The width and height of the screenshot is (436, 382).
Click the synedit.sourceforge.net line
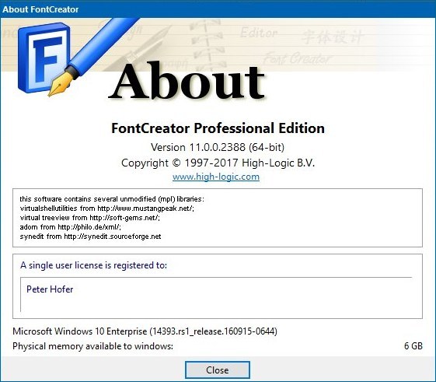coord(90,237)
